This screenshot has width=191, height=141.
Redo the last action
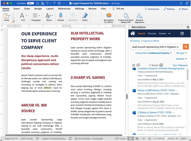(x=54, y=3)
